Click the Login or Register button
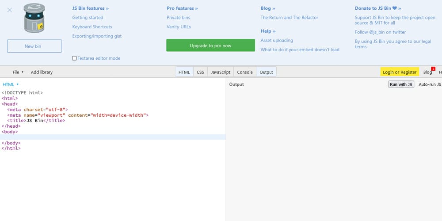The image size is (442, 221). (x=400, y=72)
